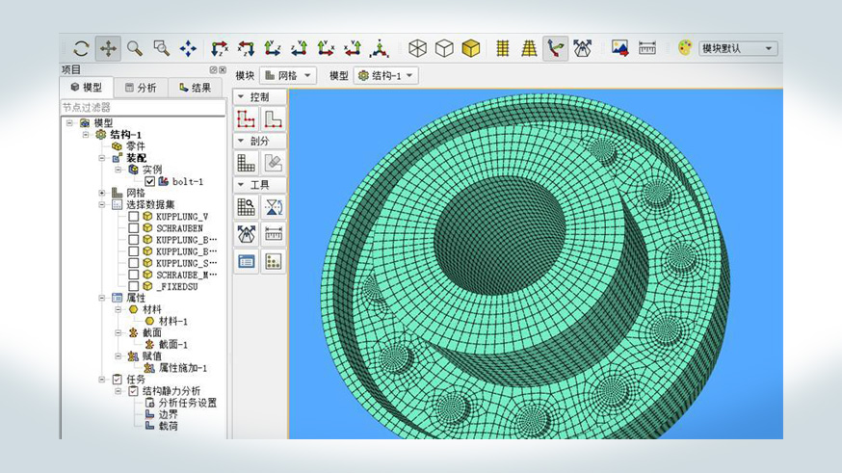Click the ruler measure icon in toolbar
Viewport: 842px width, 473px height.
647,48
